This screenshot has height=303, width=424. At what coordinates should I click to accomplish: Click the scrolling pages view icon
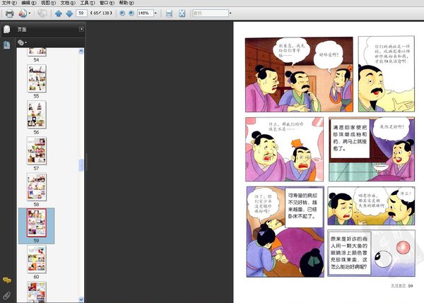[169, 13]
